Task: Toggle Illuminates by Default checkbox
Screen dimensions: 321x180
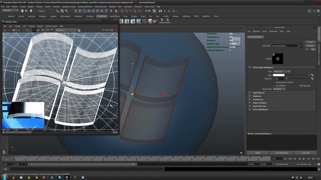Action: pyautogui.click(x=274, y=82)
